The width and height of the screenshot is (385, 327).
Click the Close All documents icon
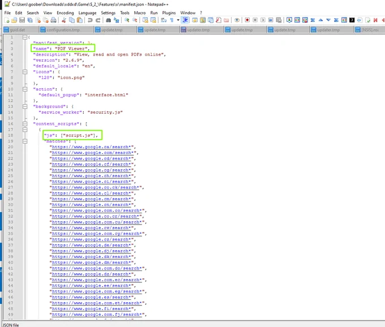(46, 20)
